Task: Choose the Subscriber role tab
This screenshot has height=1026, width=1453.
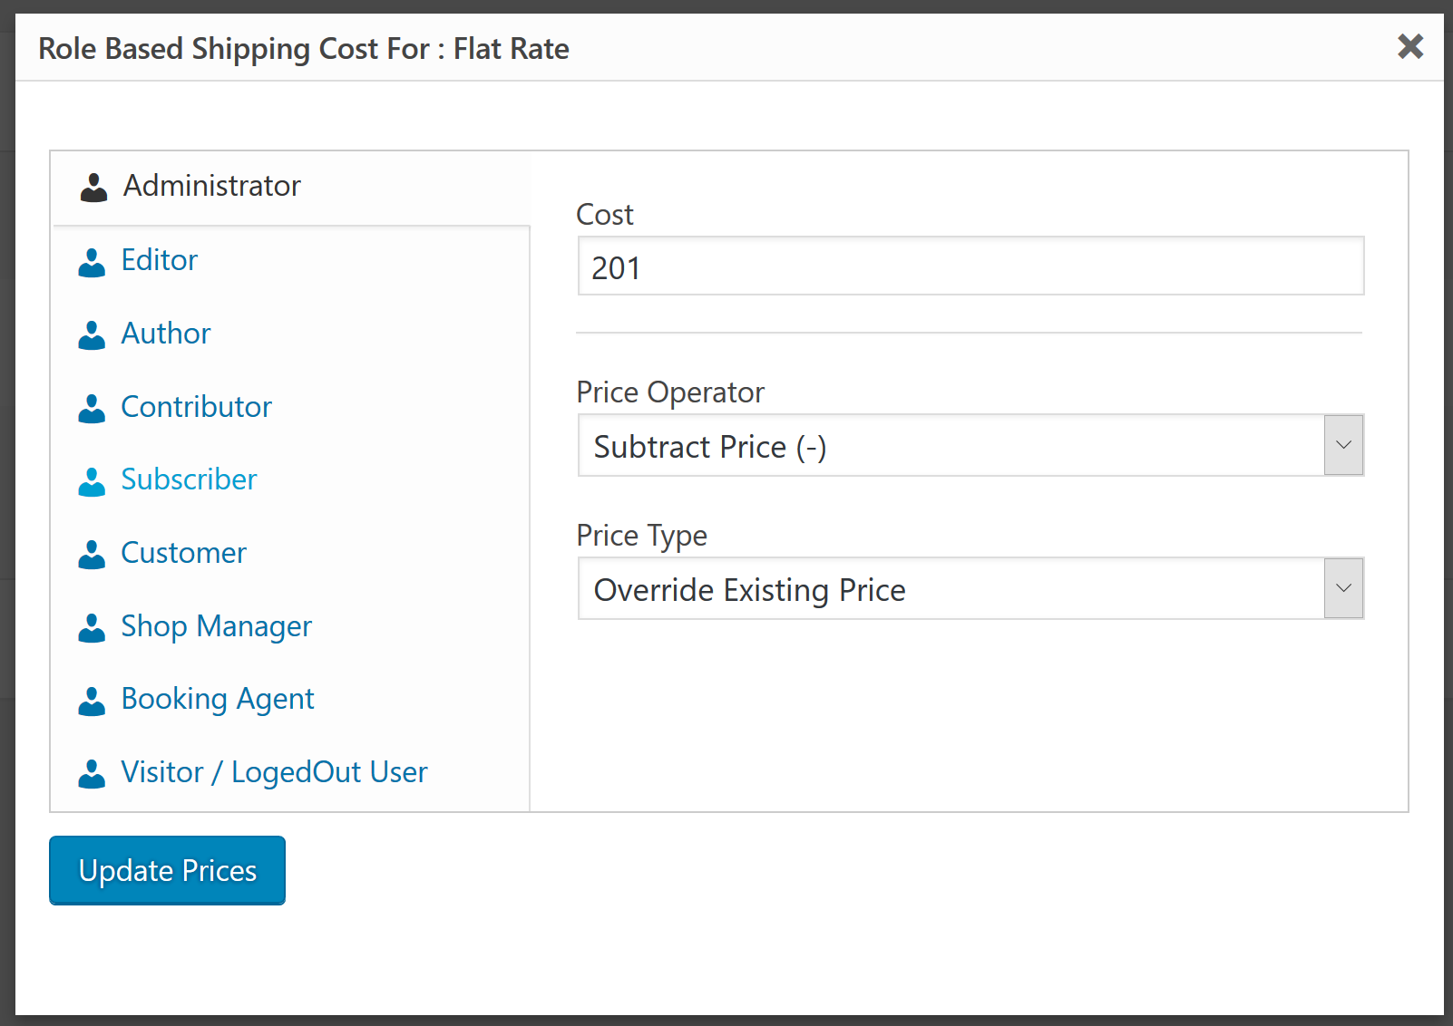Action: click(189, 480)
